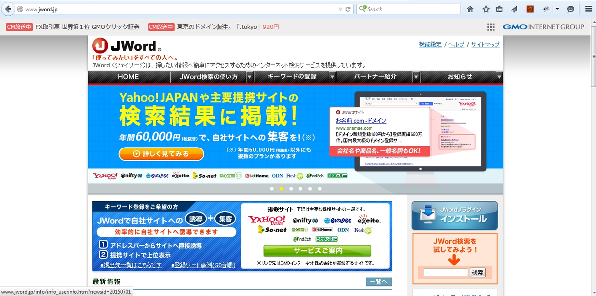Select the fourth carousel dot
Viewport: 596px width, 296px height.
pos(300,189)
